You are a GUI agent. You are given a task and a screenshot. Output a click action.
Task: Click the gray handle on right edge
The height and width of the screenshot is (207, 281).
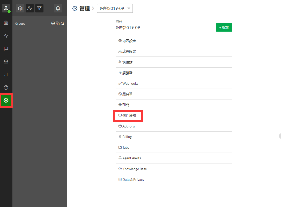(x=280, y=136)
